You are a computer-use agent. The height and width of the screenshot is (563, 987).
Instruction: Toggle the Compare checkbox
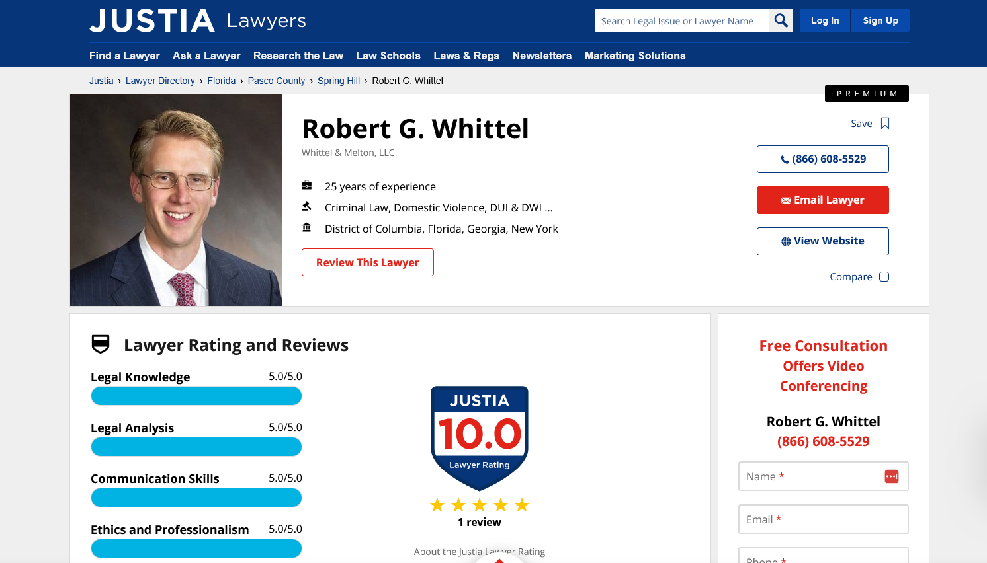click(x=884, y=277)
